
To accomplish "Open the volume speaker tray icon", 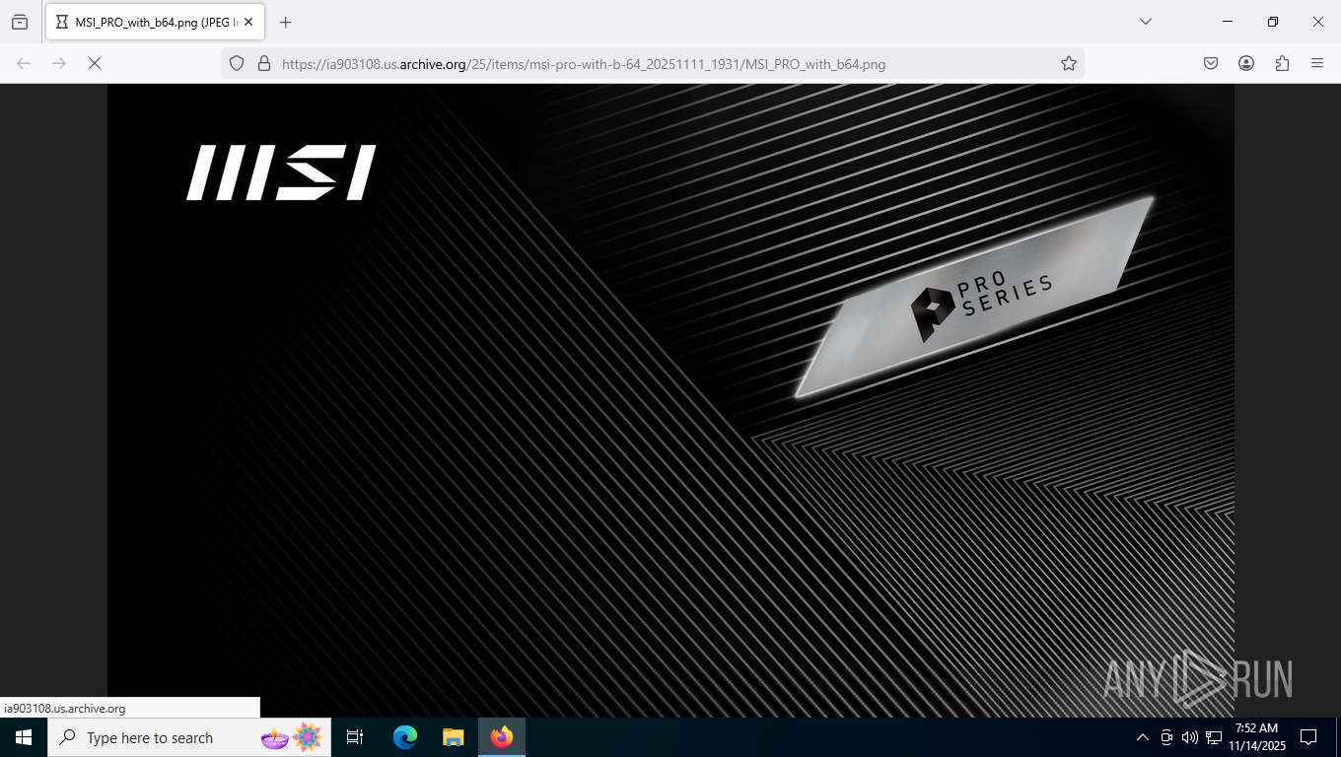I will tap(1189, 737).
